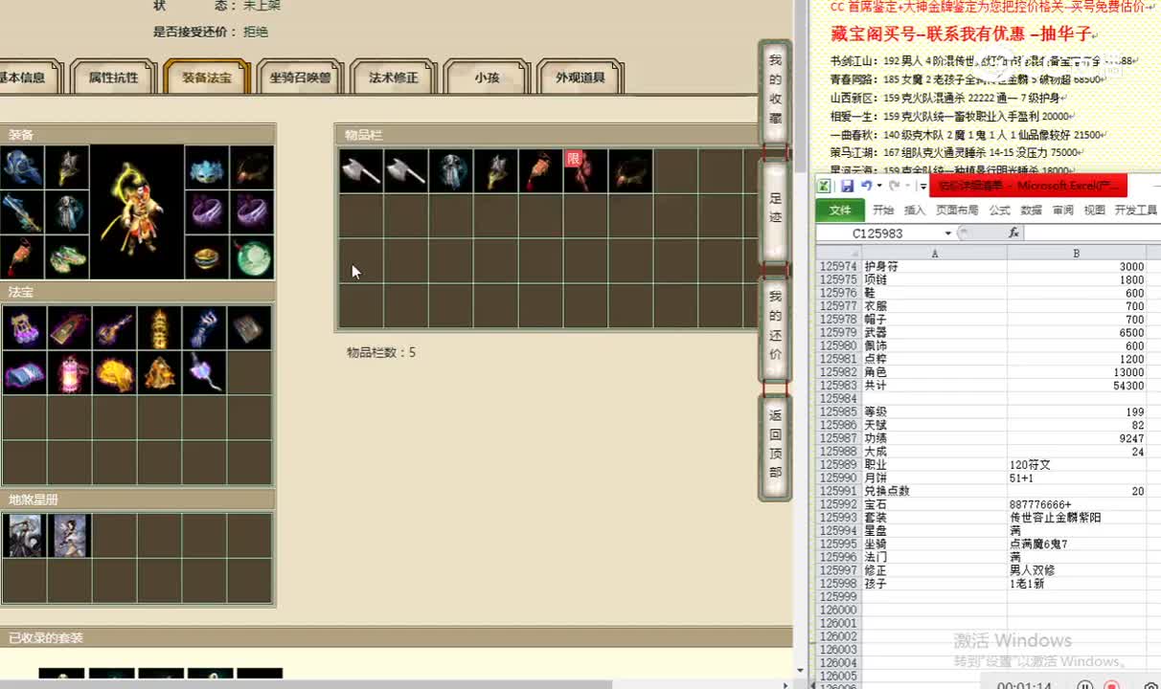Open the 小孩 tab
The width and height of the screenshot is (1161, 689).
pyautogui.click(x=487, y=78)
